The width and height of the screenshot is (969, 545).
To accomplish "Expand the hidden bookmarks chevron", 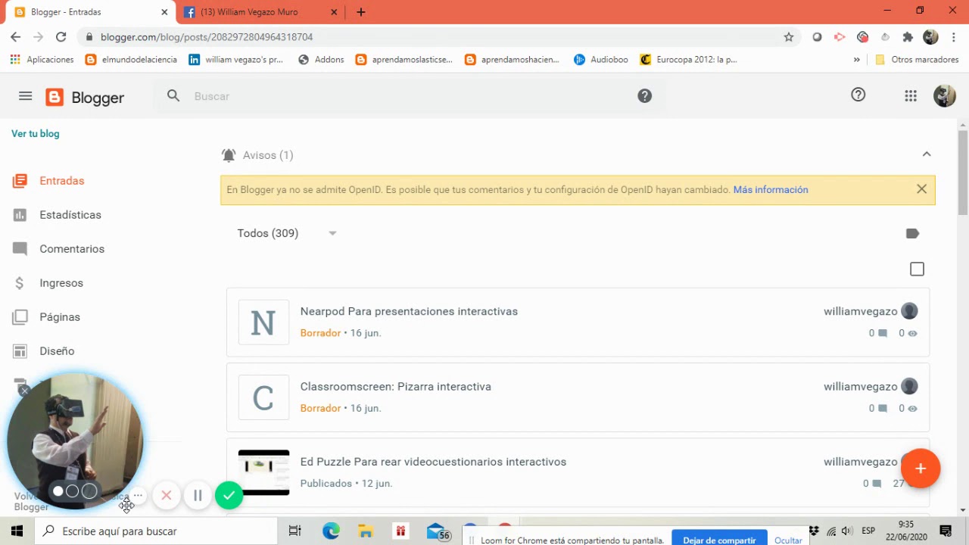I will tap(857, 59).
